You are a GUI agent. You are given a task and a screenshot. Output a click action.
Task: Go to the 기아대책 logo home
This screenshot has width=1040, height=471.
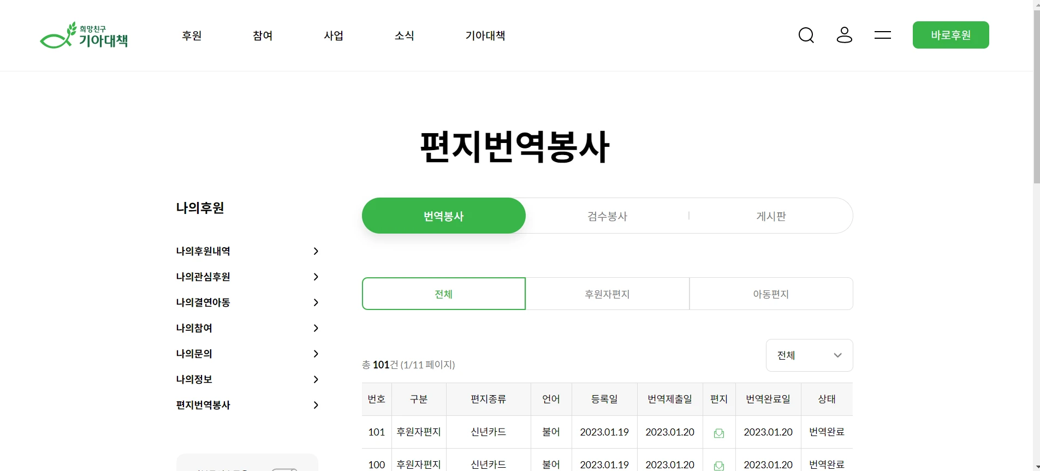(84, 35)
